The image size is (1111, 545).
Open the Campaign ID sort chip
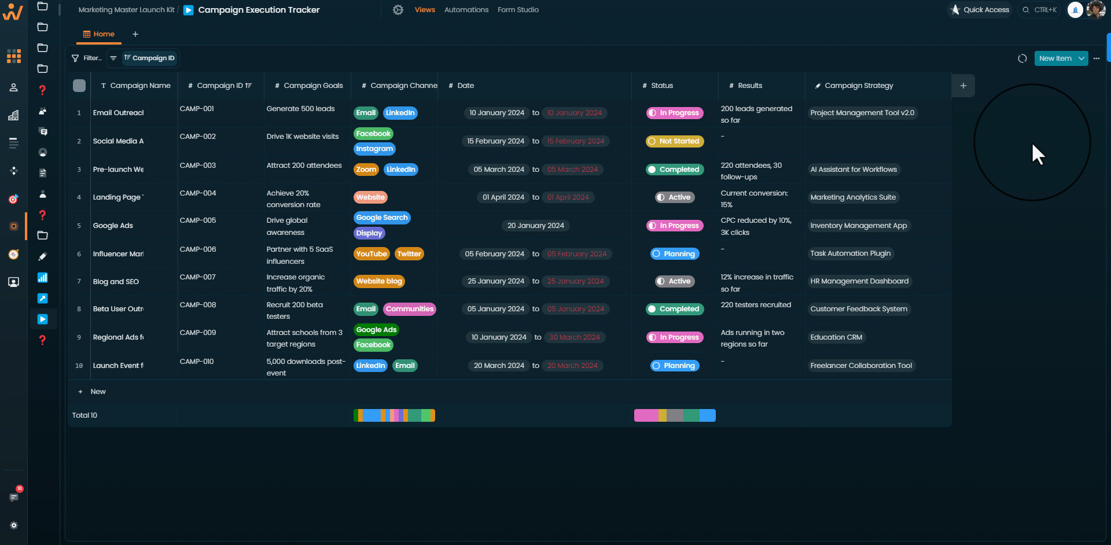[x=150, y=58]
